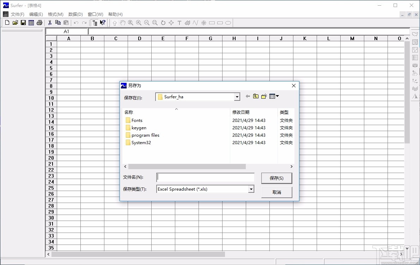The image size is (420, 265).
Task: Click the worksheet vertical scrollbar thumb
Action: [407, 92]
